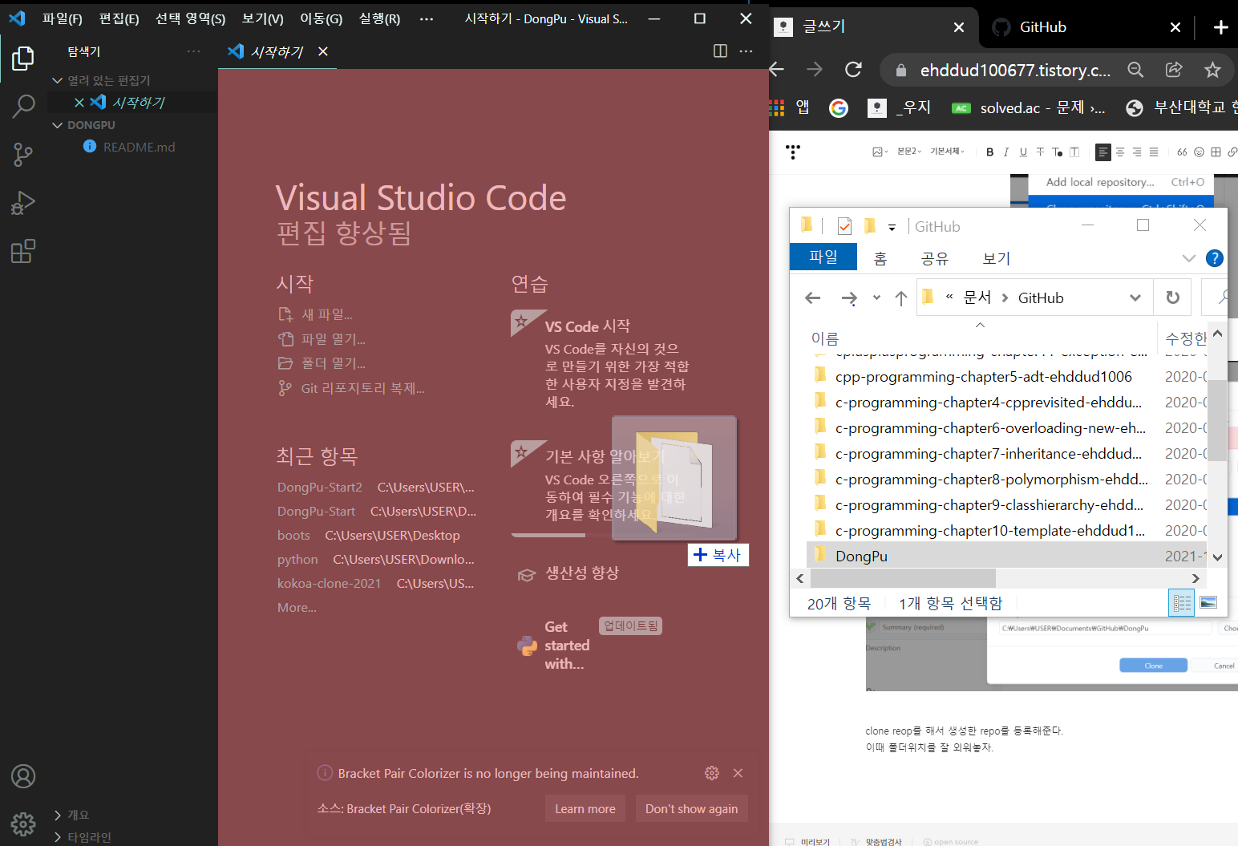Image resolution: width=1238 pixels, height=846 pixels.
Task: Open Source Control view in VS Code
Action: tap(23, 154)
